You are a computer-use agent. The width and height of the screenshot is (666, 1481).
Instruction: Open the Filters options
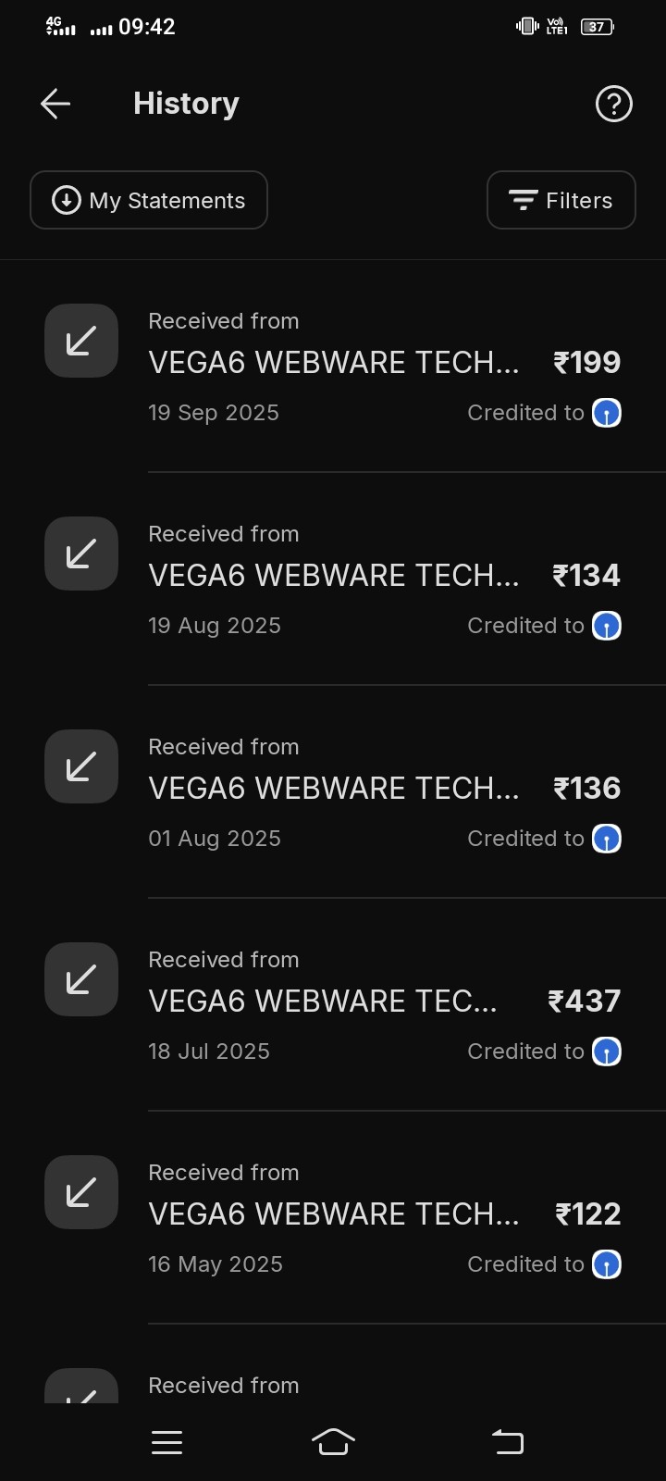point(561,200)
